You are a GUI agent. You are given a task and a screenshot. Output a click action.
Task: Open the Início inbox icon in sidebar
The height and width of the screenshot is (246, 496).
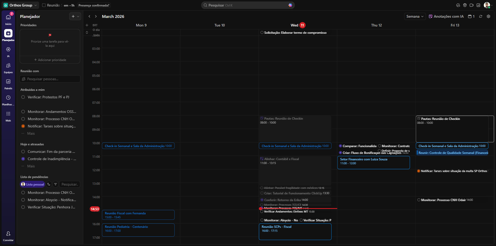[8, 17]
